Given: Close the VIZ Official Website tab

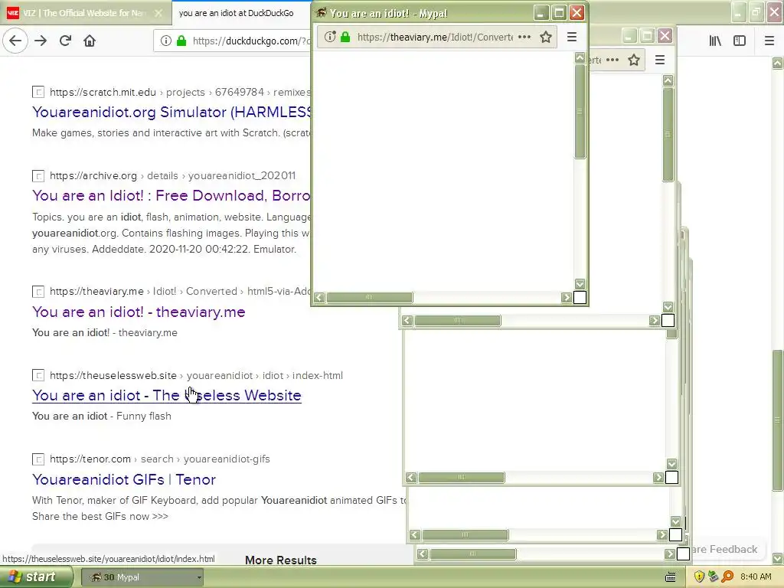Looking at the screenshot, I should 158,13.
